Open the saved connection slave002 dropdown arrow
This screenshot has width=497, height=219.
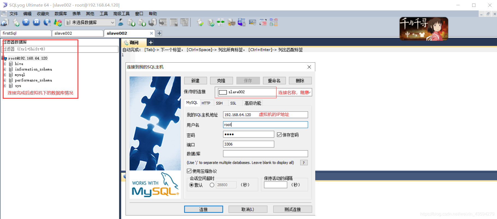pos(309,92)
